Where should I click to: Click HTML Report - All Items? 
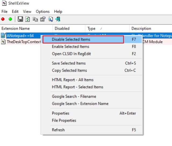[73, 80]
